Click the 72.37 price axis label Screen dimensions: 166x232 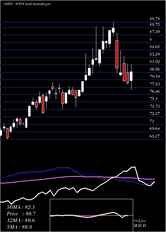(x=155, y=114)
